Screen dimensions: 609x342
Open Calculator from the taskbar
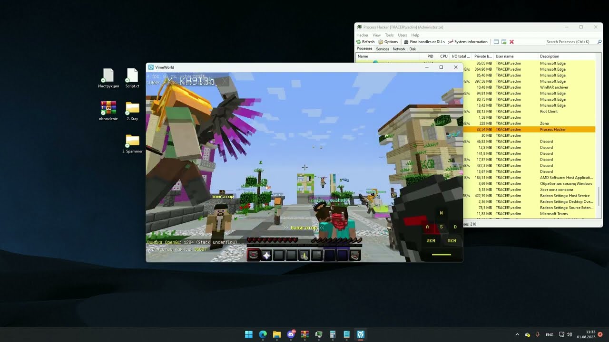pos(333,334)
